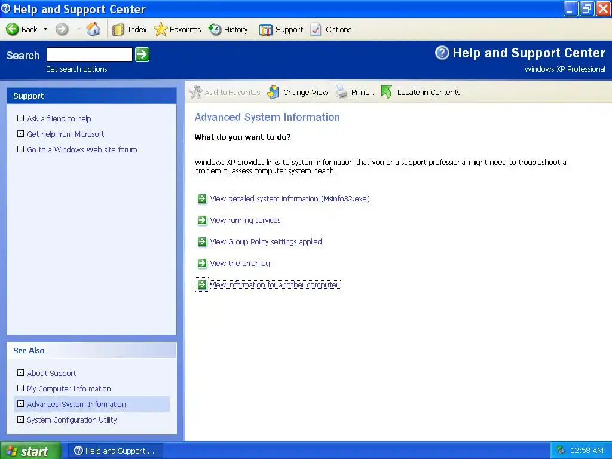
Task: Go to Home via house icon
Action: coord(93,29)
